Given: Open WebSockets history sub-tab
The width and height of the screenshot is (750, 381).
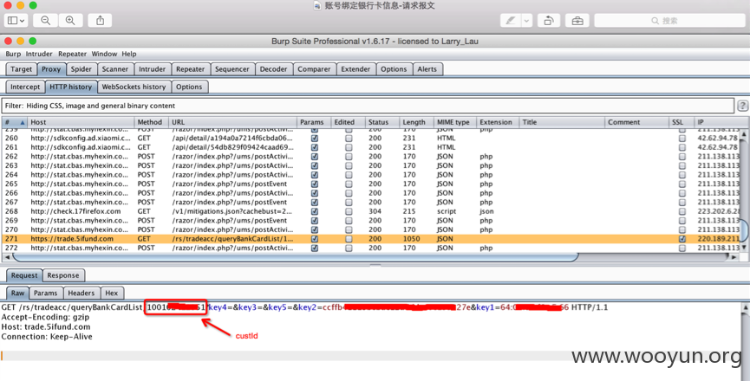Looking at the screenshot, I should (x=134, y=87).
